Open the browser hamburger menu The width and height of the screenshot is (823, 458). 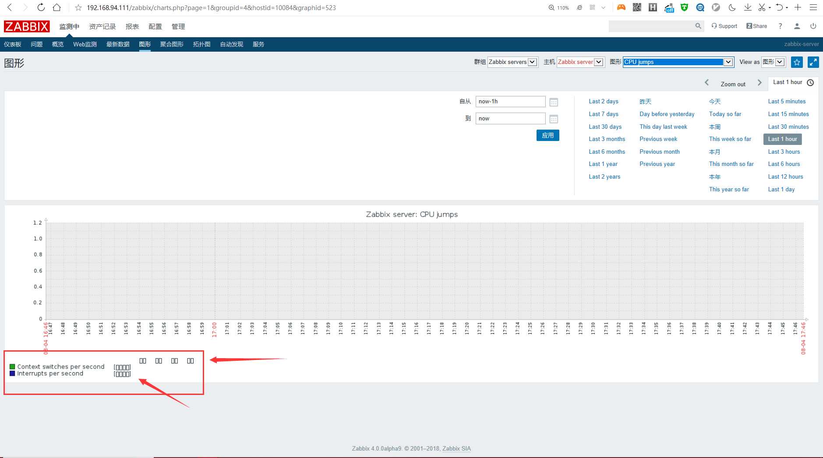point(813,7)
